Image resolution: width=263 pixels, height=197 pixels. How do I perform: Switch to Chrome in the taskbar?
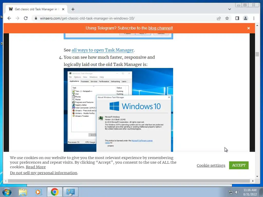click(x=54, y=192)
